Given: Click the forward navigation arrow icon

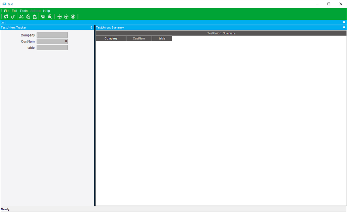Looking at the screenshot, I should [66, 16].
